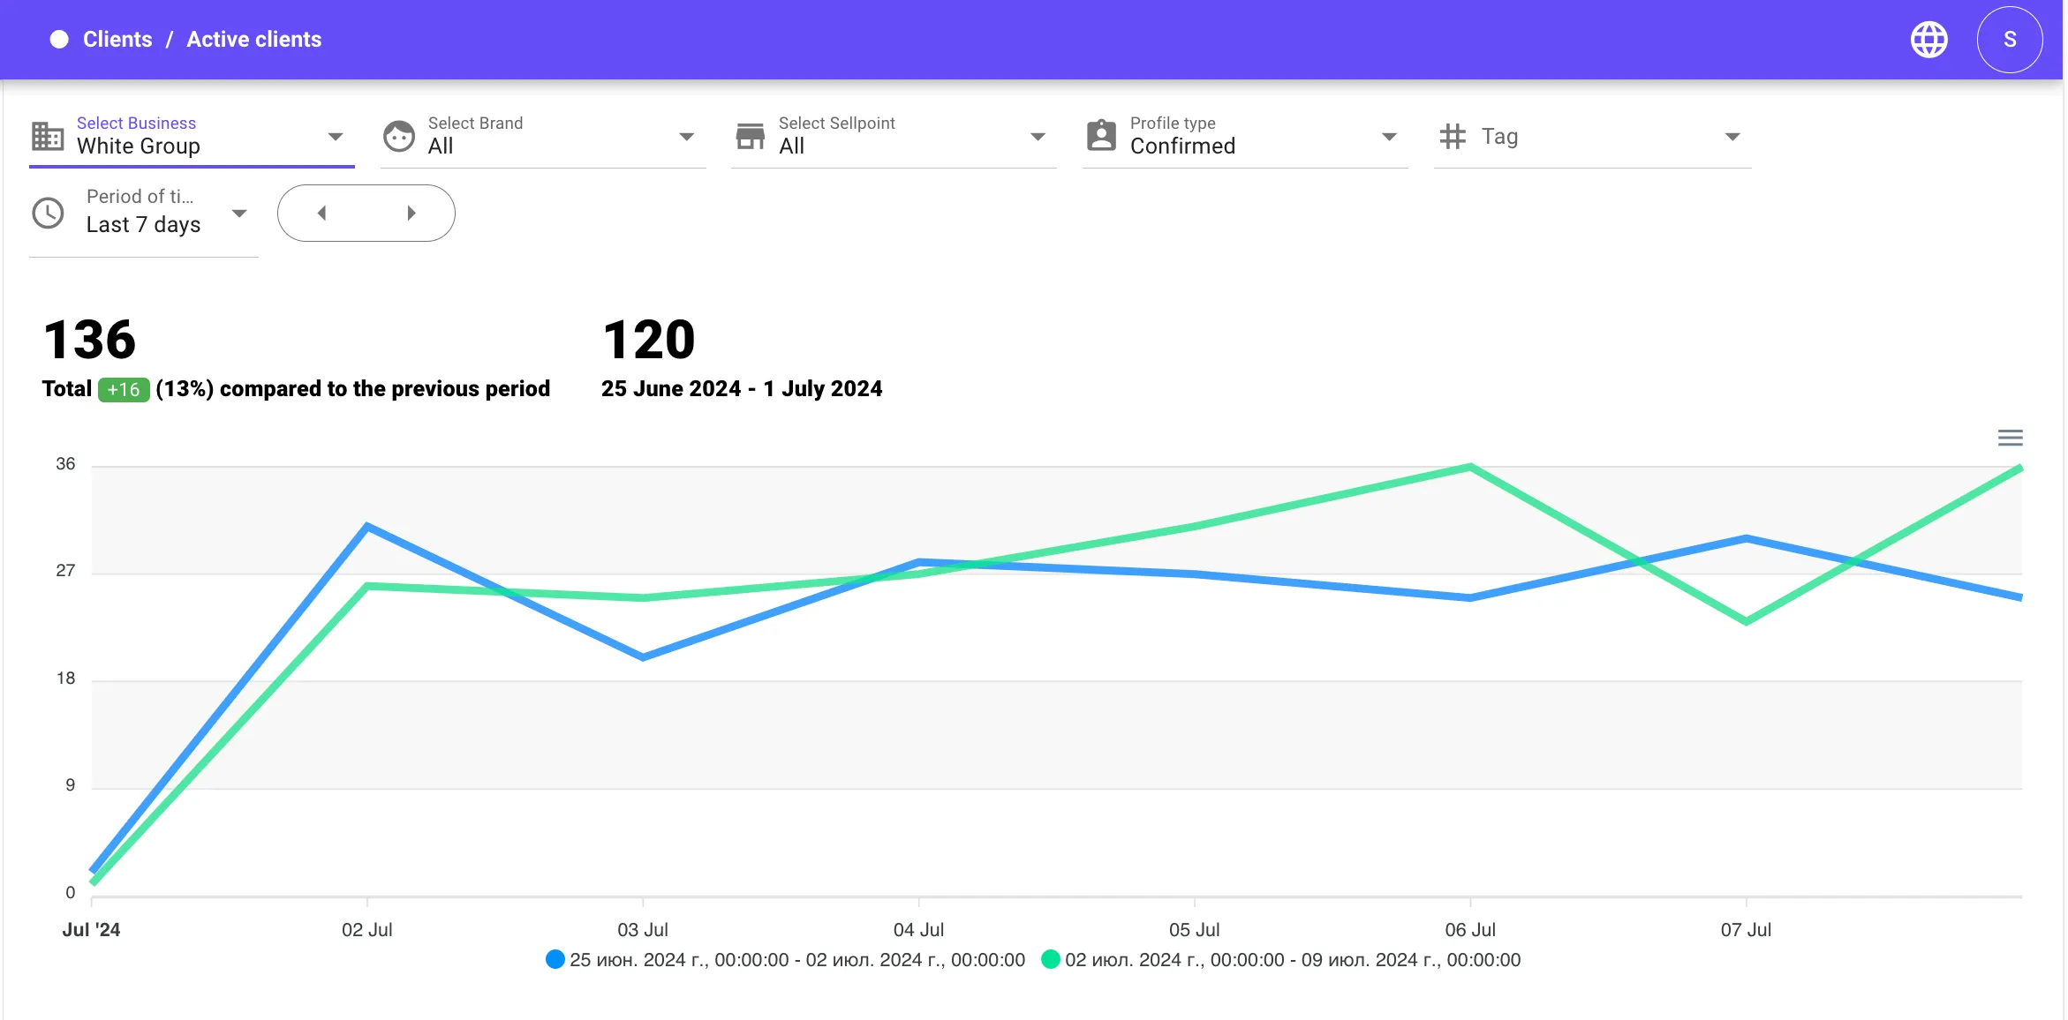Click the clock period icon

pyautogui.click(x=49, y=213)
